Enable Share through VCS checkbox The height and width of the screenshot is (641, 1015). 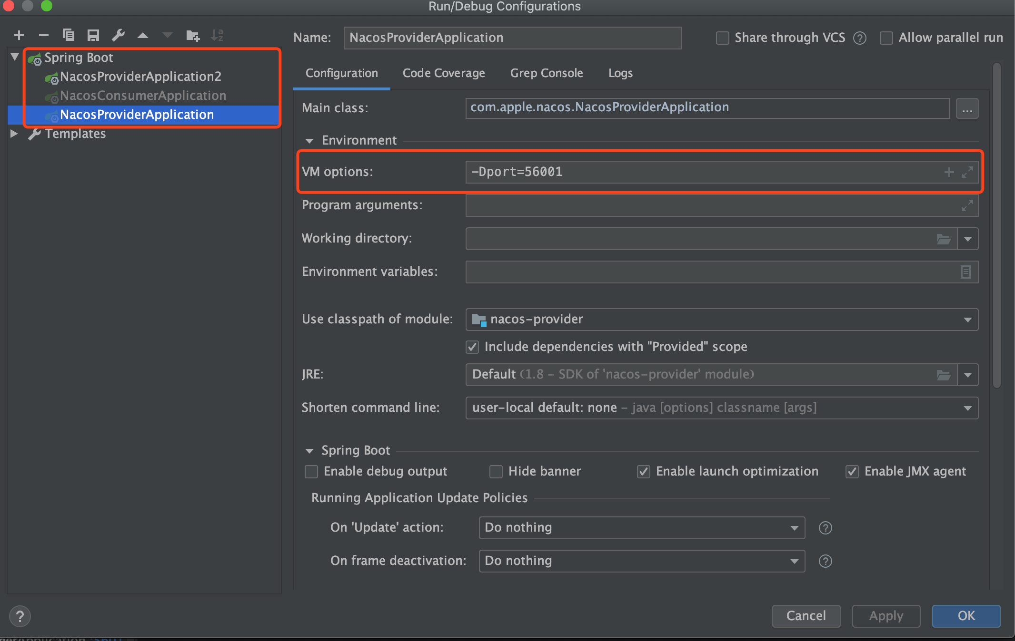[722, 38]
